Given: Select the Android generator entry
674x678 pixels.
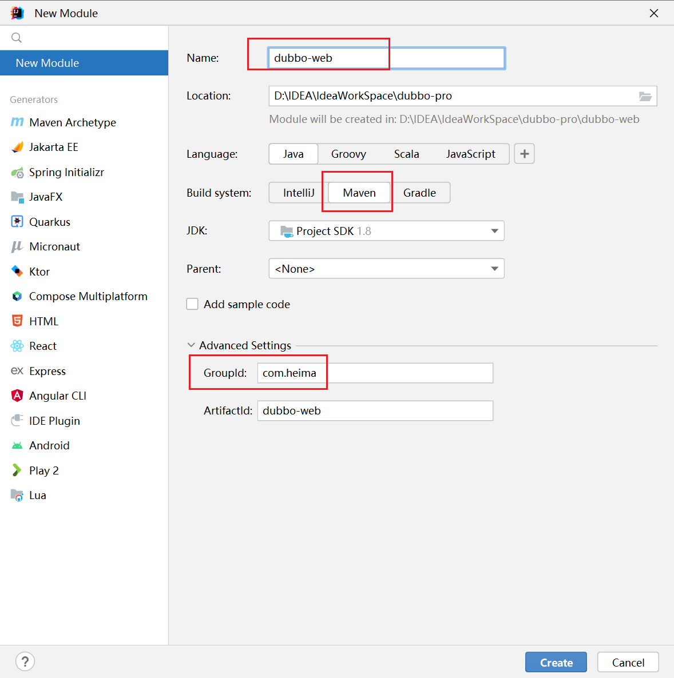Looking at the screenshot, I should point(84,445).
